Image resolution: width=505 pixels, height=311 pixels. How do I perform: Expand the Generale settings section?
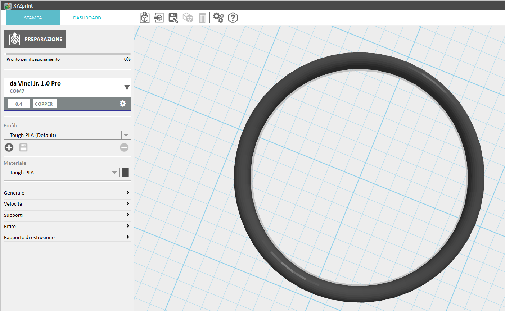click(67, 193)
